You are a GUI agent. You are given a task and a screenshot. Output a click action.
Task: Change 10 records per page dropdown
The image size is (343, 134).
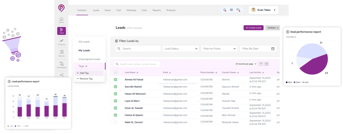(246, 64)
